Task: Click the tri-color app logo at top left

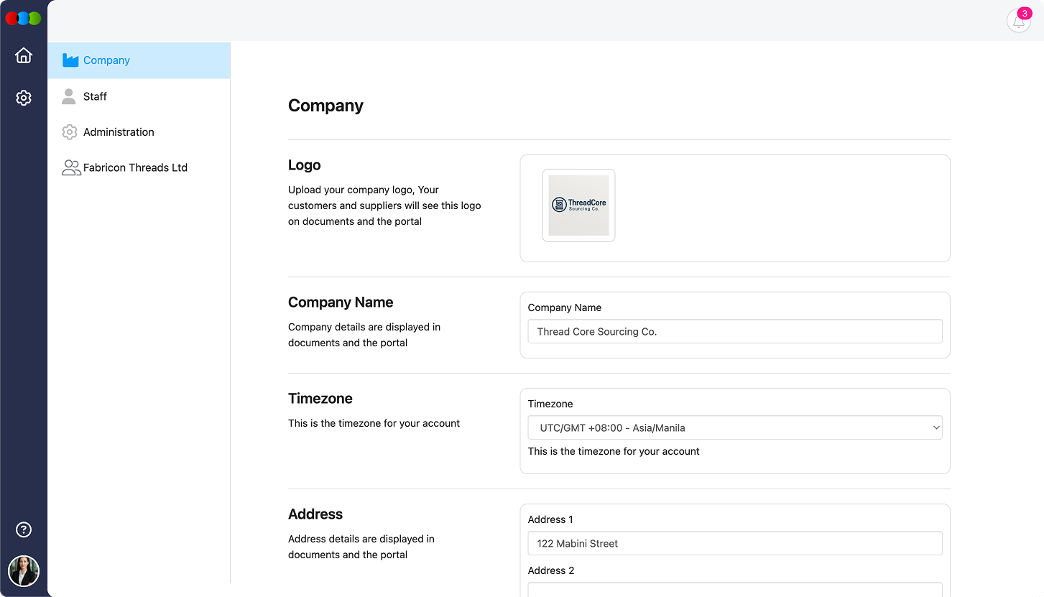Action: tap(24, 19)
